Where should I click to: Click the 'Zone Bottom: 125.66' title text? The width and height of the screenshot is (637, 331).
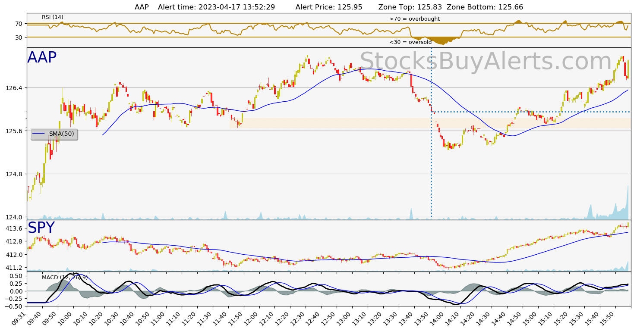coord(485,7)
